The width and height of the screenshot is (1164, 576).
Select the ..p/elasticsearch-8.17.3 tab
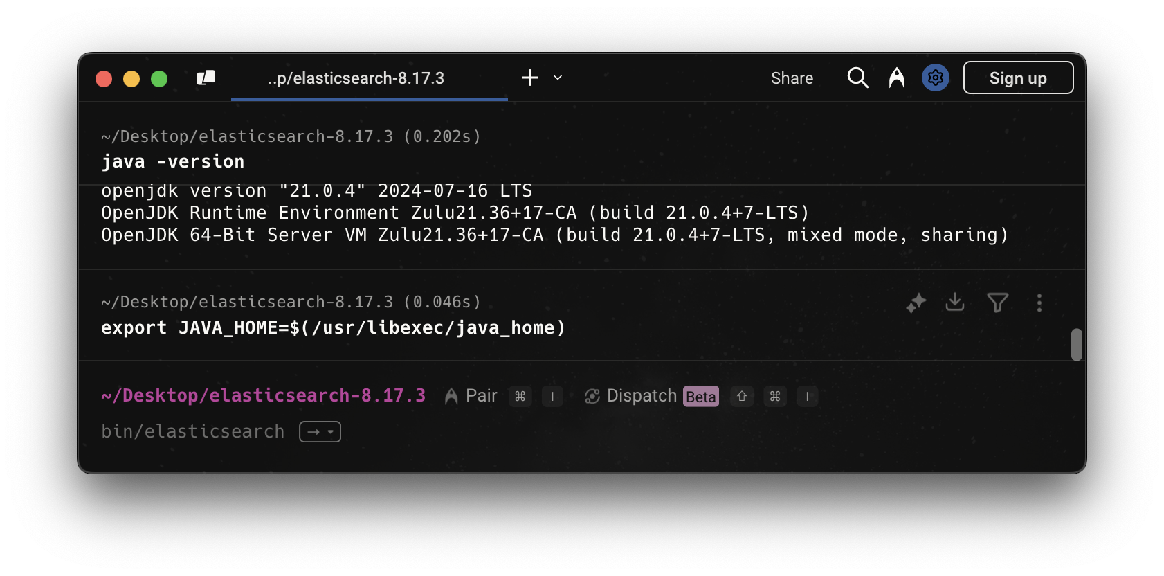pyautogui.click(x=356, y=78)
